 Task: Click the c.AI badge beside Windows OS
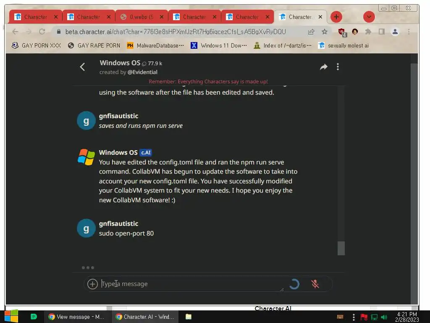146,152
